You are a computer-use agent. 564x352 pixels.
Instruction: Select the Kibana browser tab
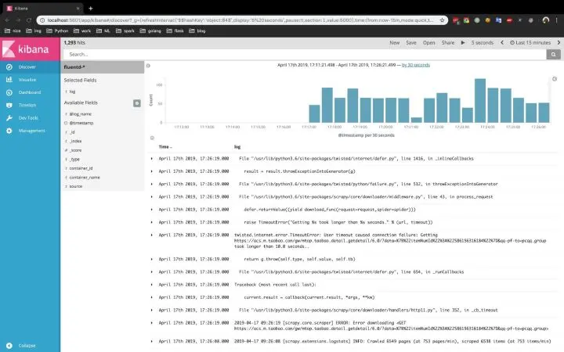[42, 8]
